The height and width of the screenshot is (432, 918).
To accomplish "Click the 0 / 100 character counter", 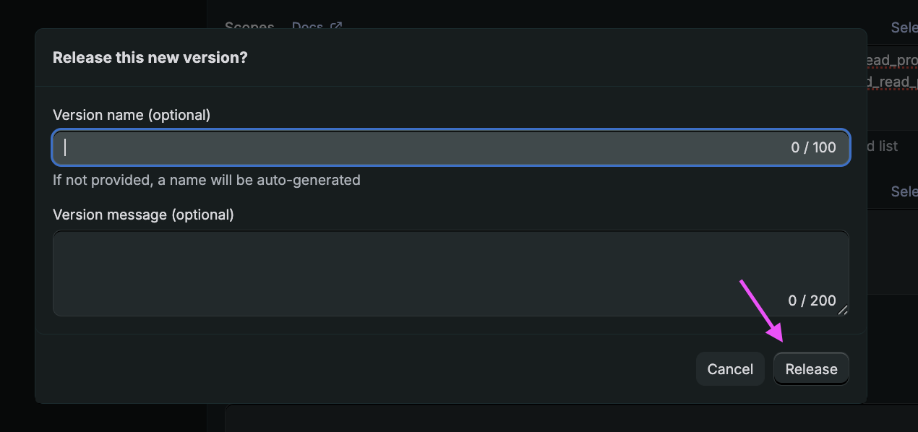I will tap(812, 147).
